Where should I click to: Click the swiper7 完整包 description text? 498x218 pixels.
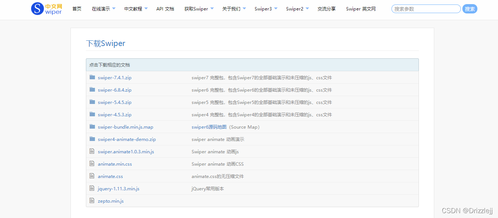point(262,78)
